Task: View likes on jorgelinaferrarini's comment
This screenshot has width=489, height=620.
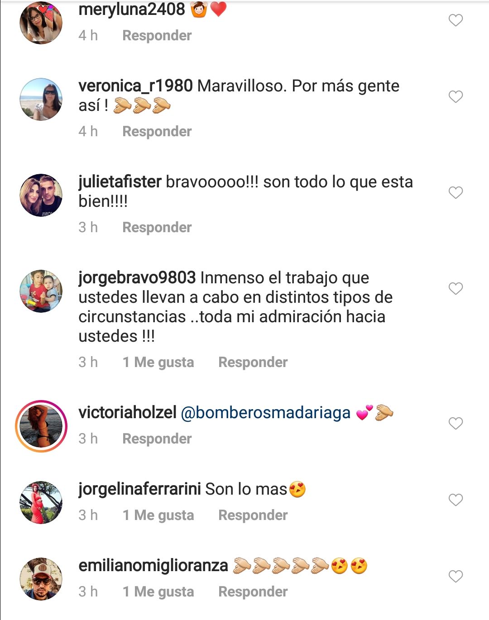Action: click(x=158, y=515)
